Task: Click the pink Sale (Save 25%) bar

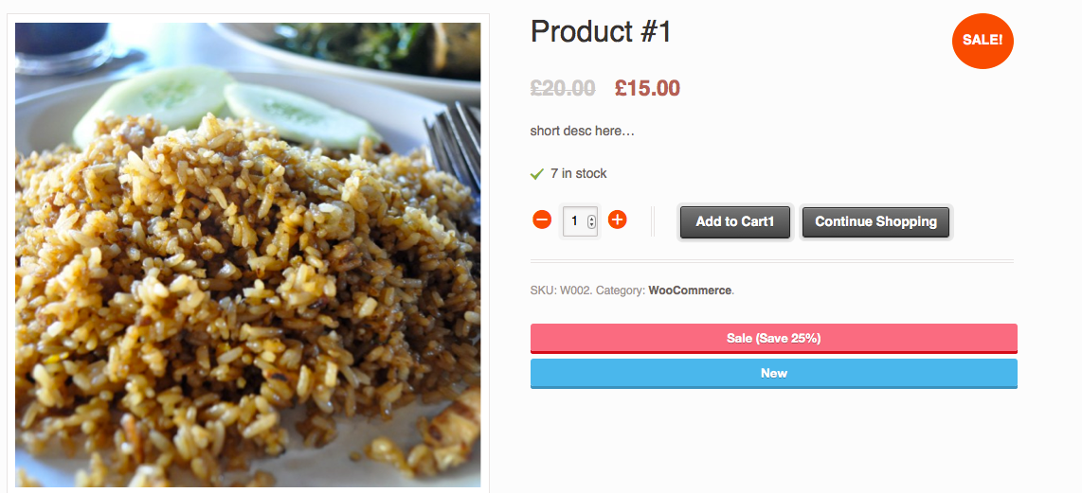Action: click(x=773, y=338)
